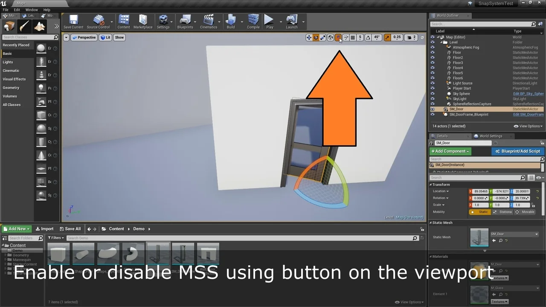546x307 pixels.
Task: Select the scale gizmo tool in viewport
Action: [323, 38]
